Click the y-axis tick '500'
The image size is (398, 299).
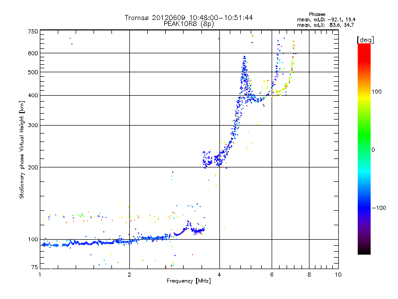[33, 72]
